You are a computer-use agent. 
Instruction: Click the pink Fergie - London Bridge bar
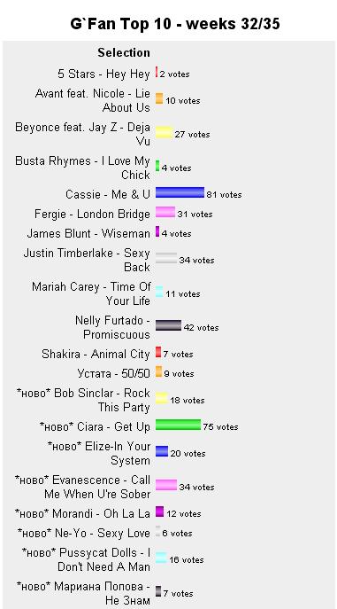165,212
